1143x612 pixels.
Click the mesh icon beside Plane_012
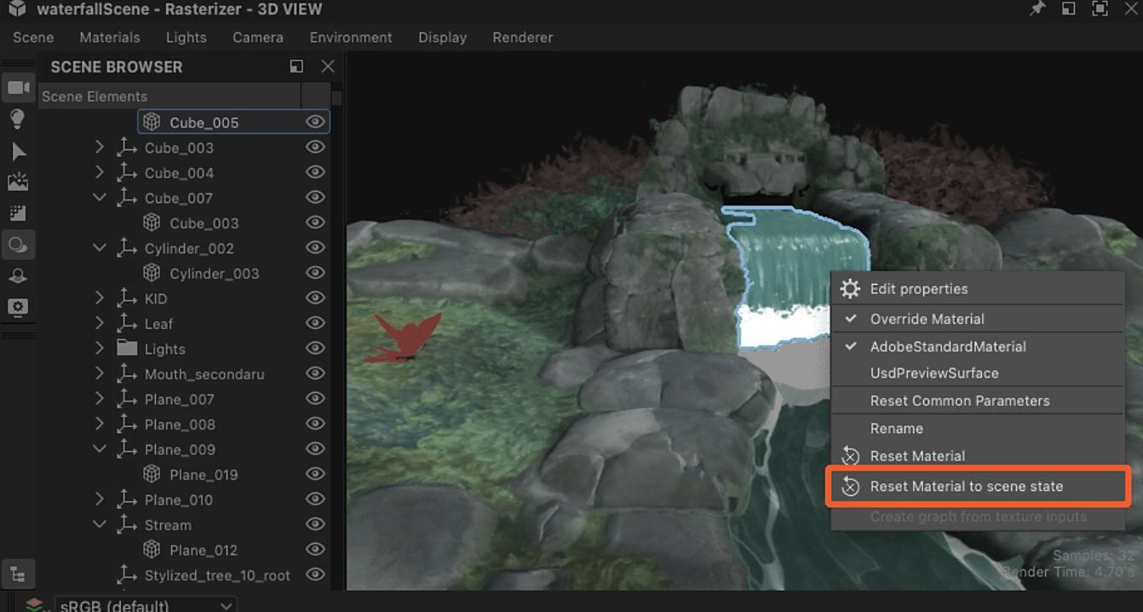[152, 550]
